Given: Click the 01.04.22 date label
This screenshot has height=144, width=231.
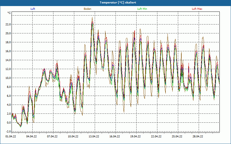Looking at the screenshot, I should coord(11,136).
